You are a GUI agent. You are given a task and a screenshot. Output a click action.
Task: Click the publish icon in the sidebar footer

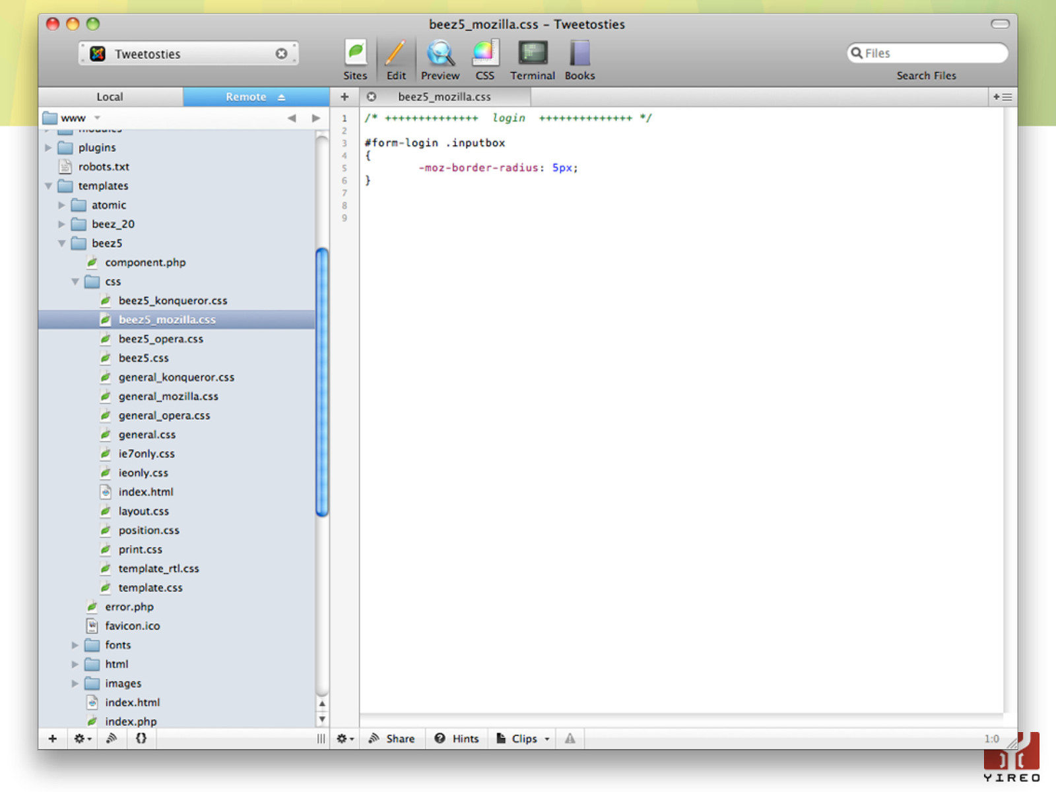tap(112, 739)
